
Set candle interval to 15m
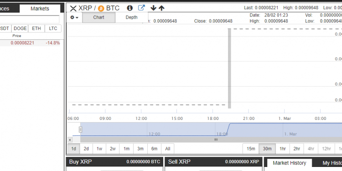coord(251,149)
